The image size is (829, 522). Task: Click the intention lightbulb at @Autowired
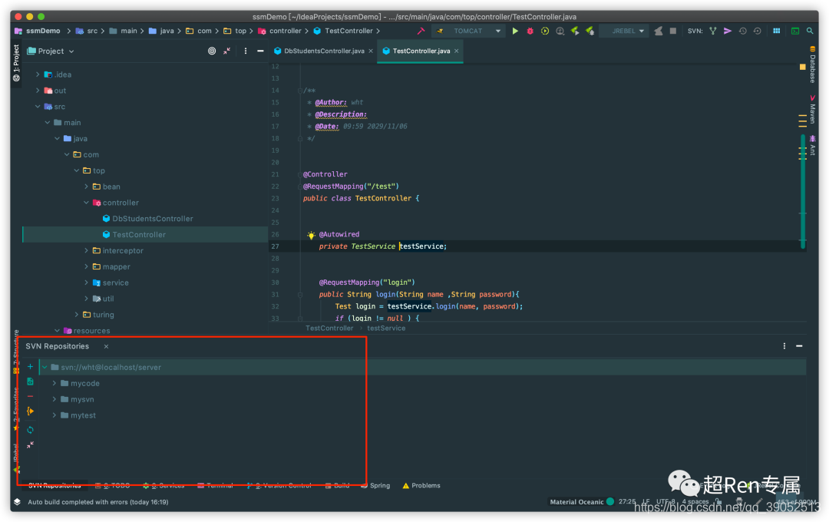(x=311, y=235)
